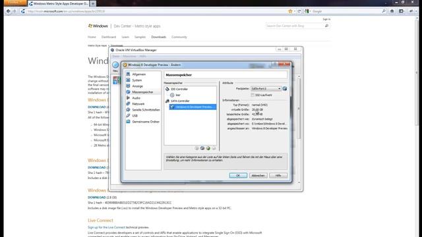
Task: Open search engine selector dropdown
Action: (307, 11)
